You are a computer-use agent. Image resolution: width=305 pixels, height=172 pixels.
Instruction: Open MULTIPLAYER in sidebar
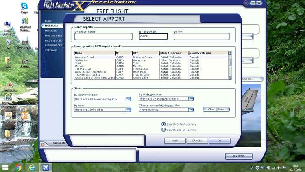click(x=54, y=36)
